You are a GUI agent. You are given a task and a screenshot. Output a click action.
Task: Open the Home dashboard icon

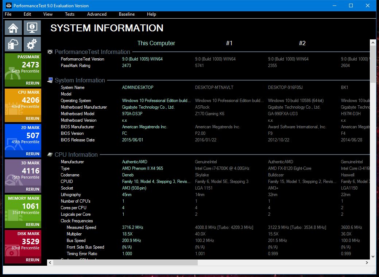[13, 28]
